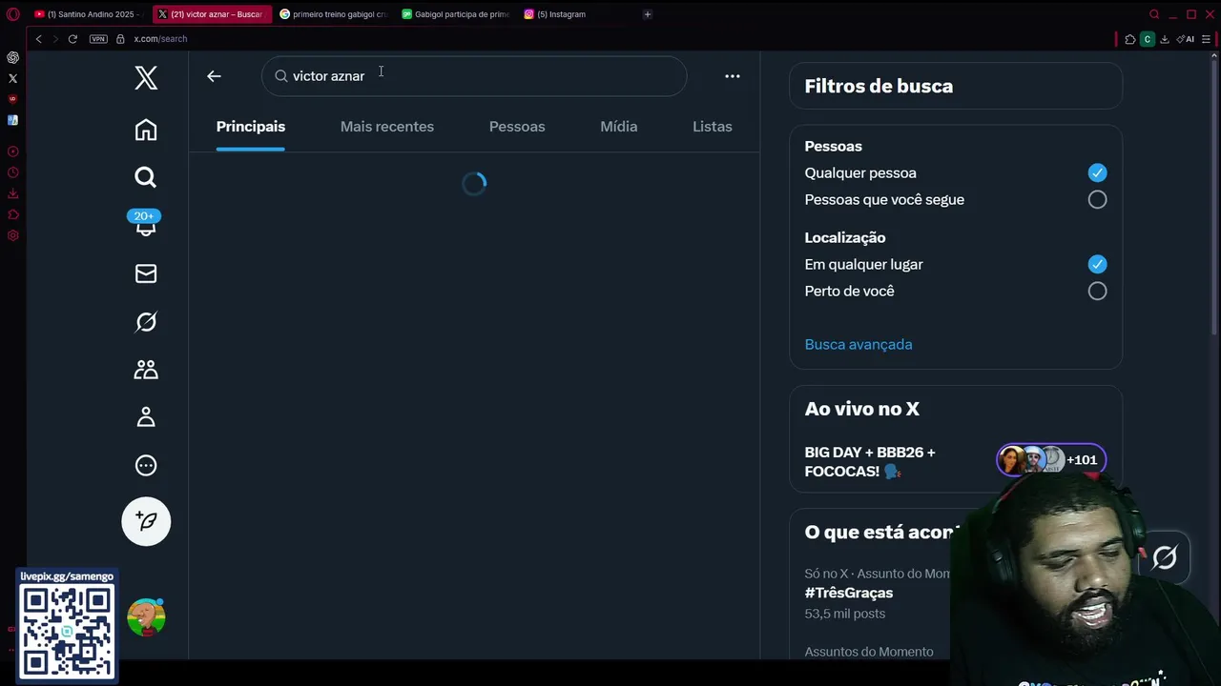
Task: Click browser back navigation arrow
Action: click(x=38, y=39)
